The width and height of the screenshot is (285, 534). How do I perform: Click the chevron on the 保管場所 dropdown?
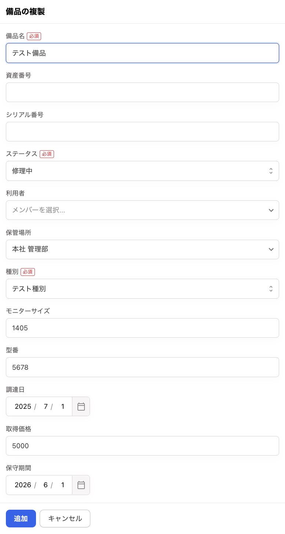[x=271, y=249]
